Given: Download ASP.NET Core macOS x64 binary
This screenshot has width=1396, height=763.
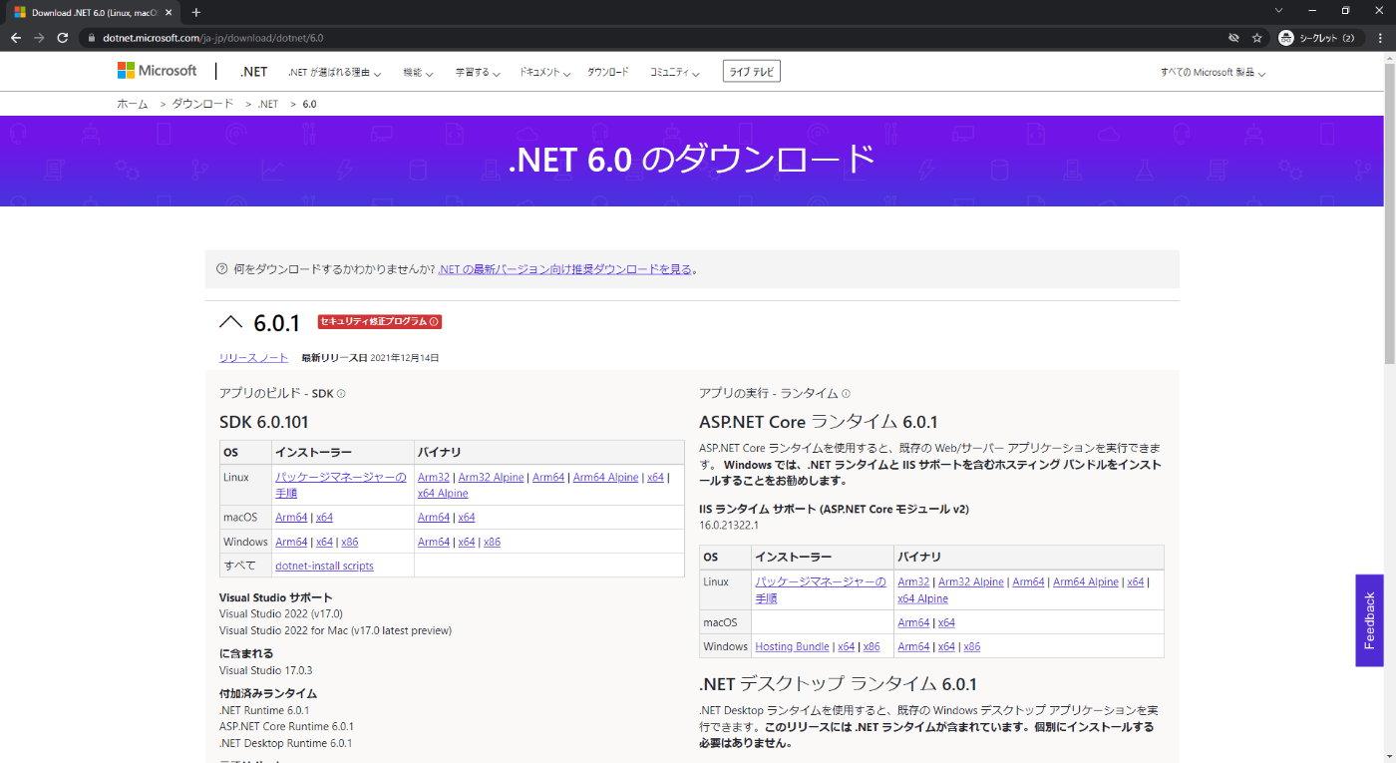Looking at the screenshot, I should 946,623.
